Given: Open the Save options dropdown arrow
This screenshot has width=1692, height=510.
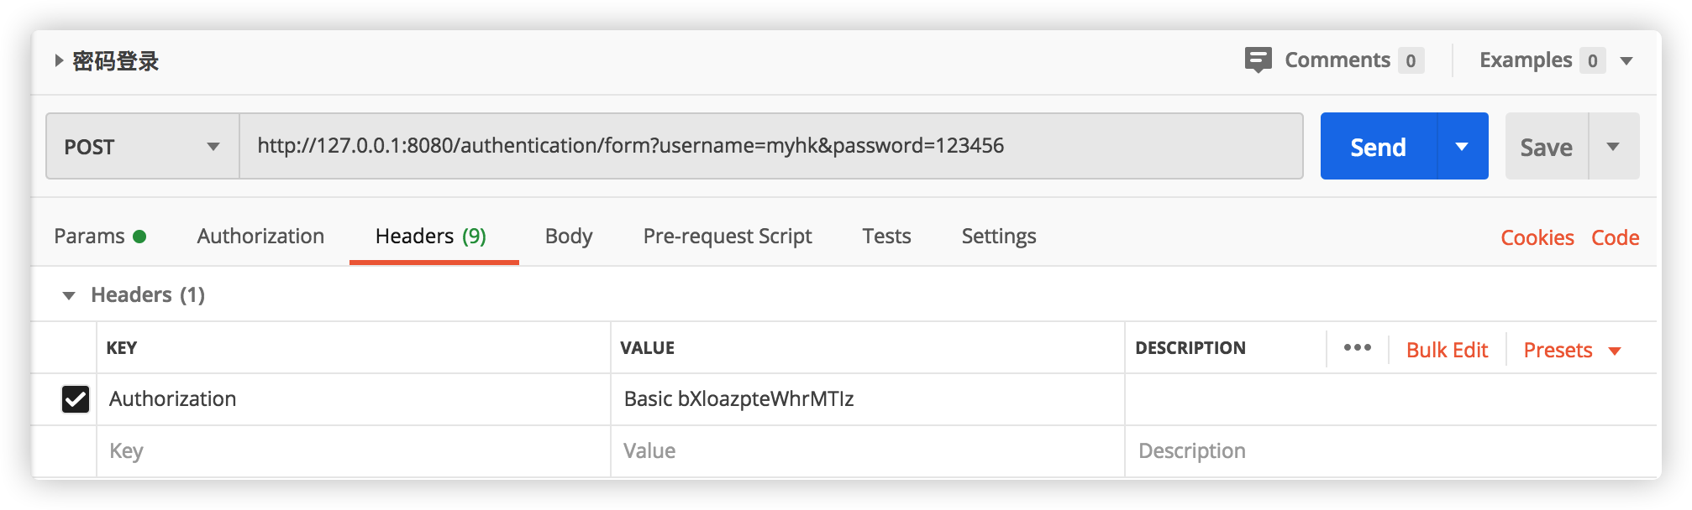Looking at the screenshot, I should tap(1613, 147).
